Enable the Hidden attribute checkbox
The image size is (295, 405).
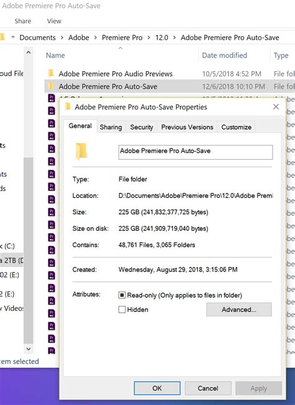coord(122,310)
